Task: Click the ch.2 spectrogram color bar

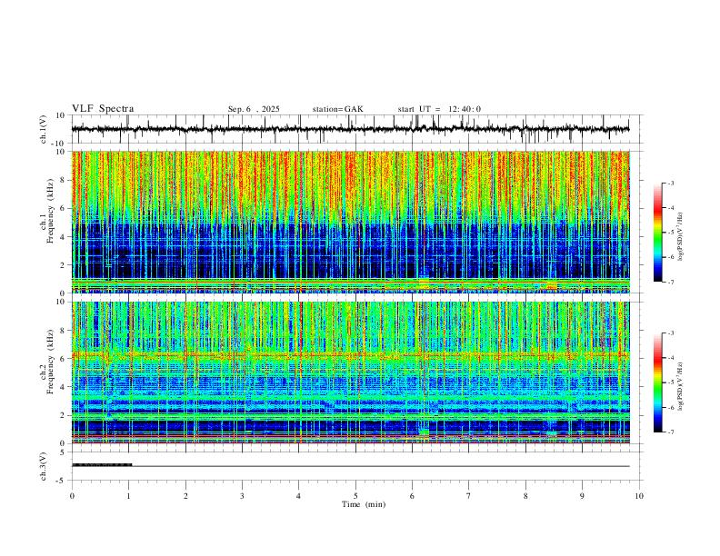Action: 657,382
